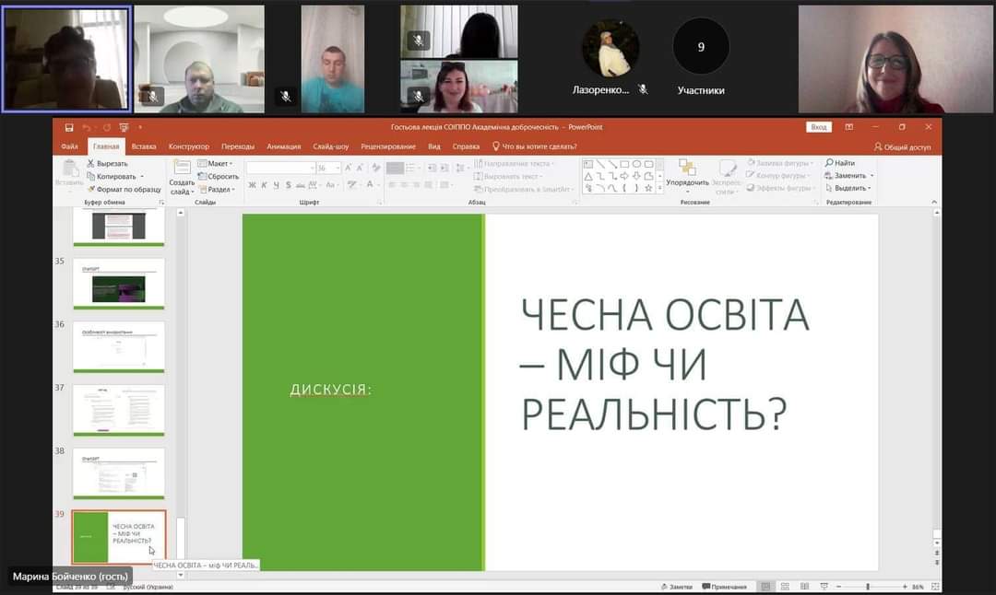Open the font name combo box
This screenshot has width=996, height=595.
click(280, 168)
